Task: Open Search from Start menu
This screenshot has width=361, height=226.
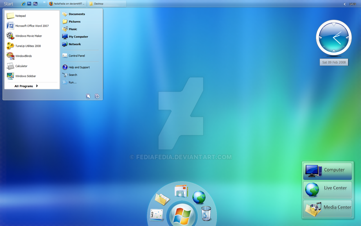Action: [x=70, y=75]
